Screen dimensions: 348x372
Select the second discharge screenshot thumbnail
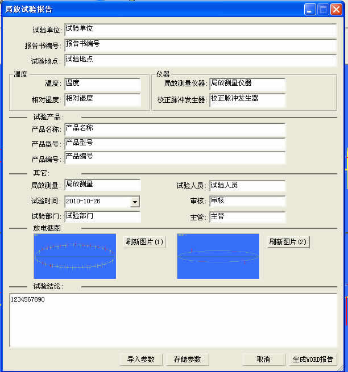pyautogui.click(x=218, y=256)
